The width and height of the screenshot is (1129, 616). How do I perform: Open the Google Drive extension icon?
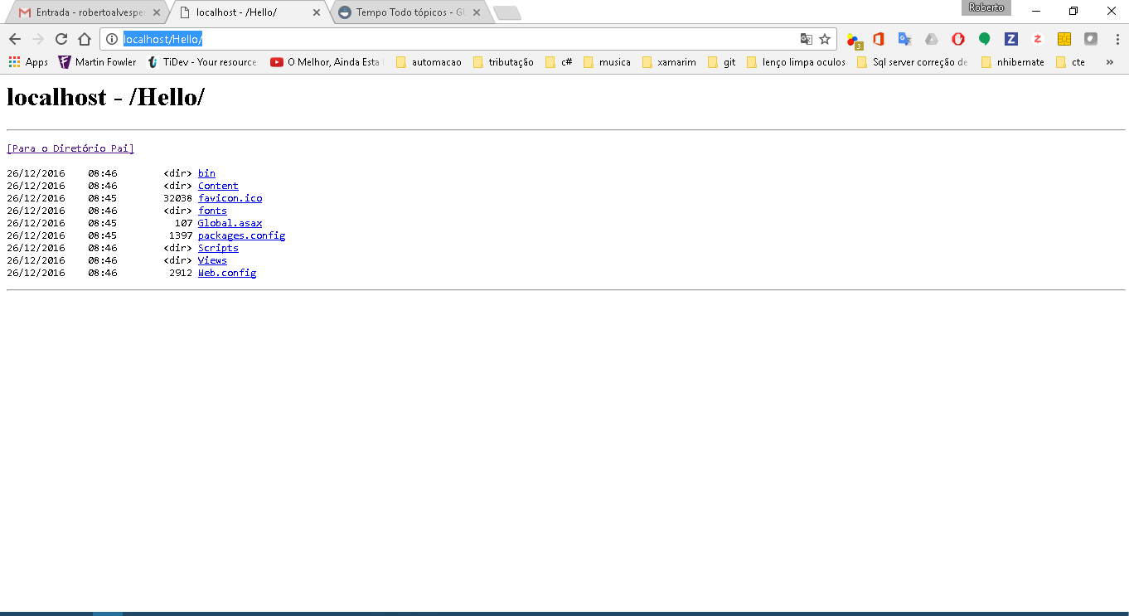pos(932,39)
